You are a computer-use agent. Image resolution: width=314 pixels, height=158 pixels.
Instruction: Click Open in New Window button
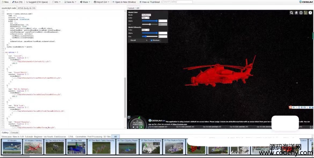point(124,2)
